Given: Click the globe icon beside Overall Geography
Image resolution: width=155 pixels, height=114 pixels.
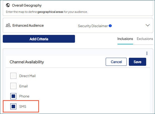Looking at the screenshot, I should [8, 6].
